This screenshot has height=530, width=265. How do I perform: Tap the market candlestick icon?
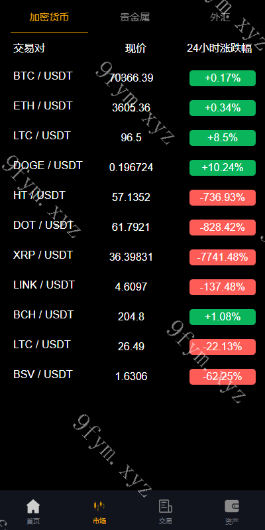(99, 506)
